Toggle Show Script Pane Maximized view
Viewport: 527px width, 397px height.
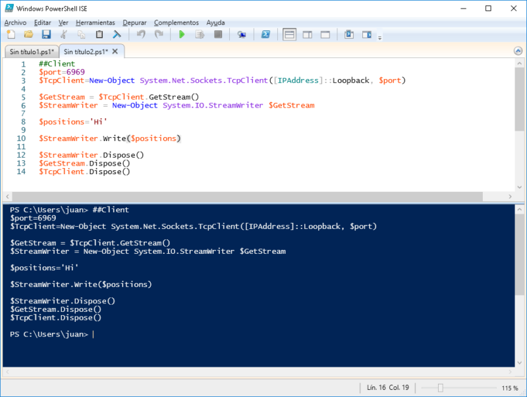325,34
